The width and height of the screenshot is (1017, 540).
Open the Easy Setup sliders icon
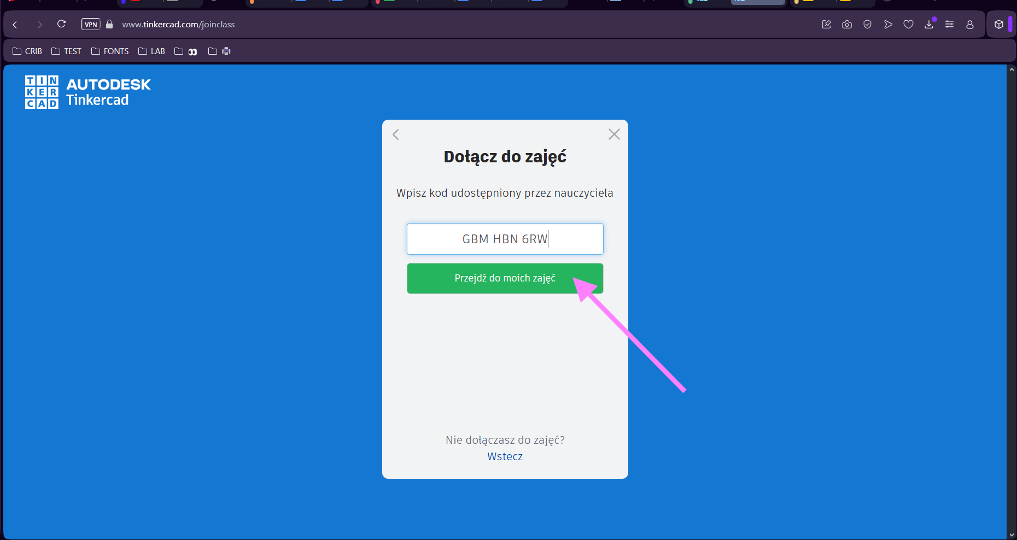pyautogui.click(x=949, y=25)
